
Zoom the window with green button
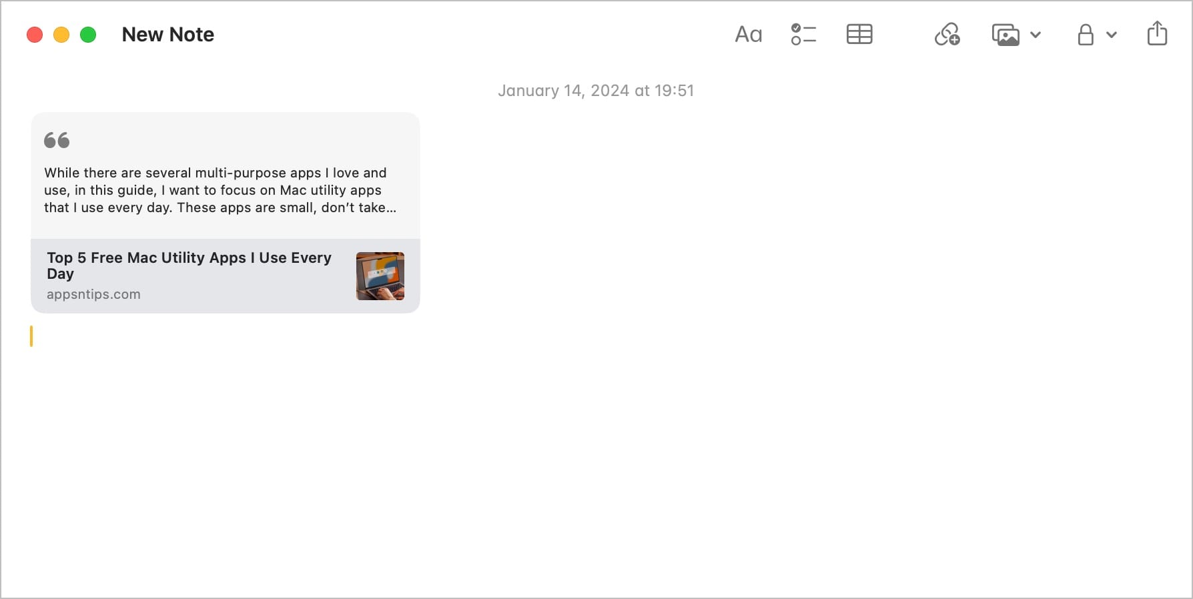(x=88, y=35)
